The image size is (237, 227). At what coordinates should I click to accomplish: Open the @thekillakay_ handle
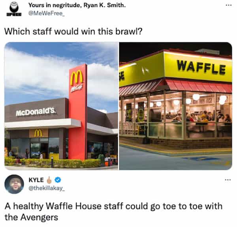tap(47, 188)
